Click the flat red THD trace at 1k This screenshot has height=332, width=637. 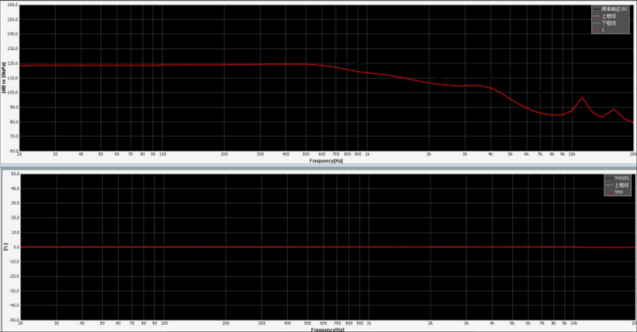coord(369,247)
